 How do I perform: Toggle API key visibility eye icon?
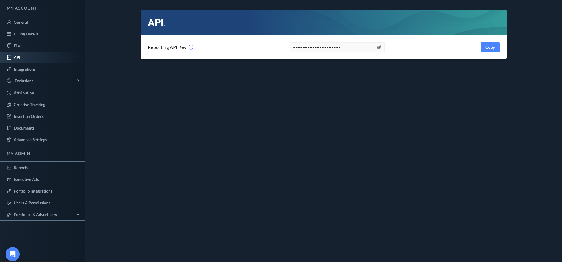(379, 47)
